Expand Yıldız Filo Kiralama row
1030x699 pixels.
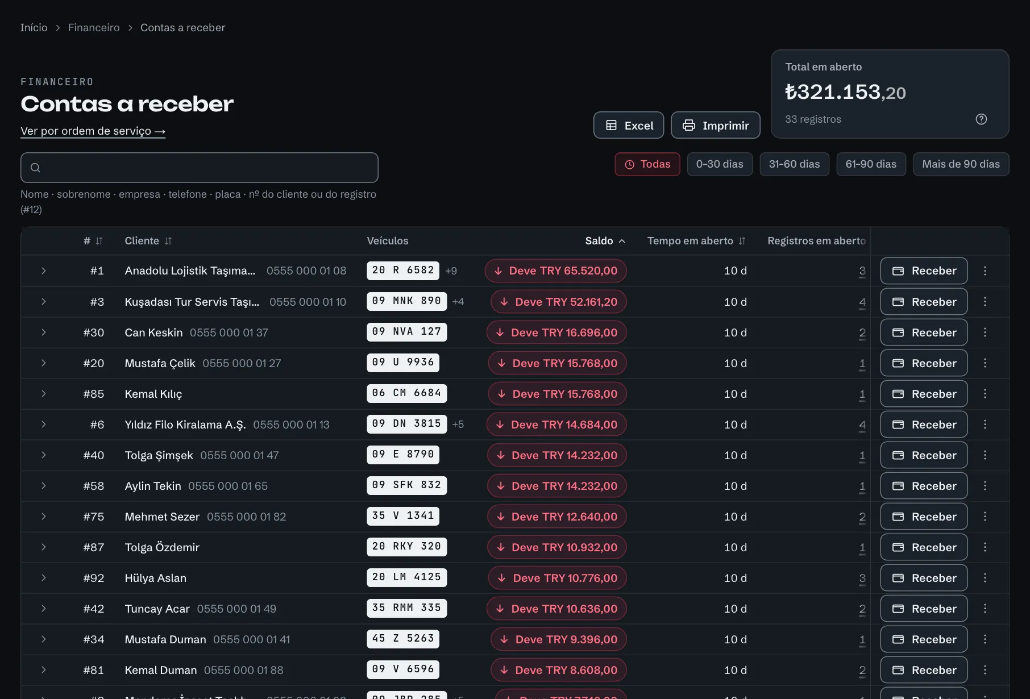click(43, 425)
